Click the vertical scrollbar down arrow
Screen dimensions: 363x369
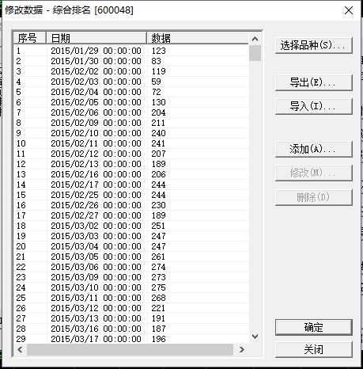(x=255, y=337)
